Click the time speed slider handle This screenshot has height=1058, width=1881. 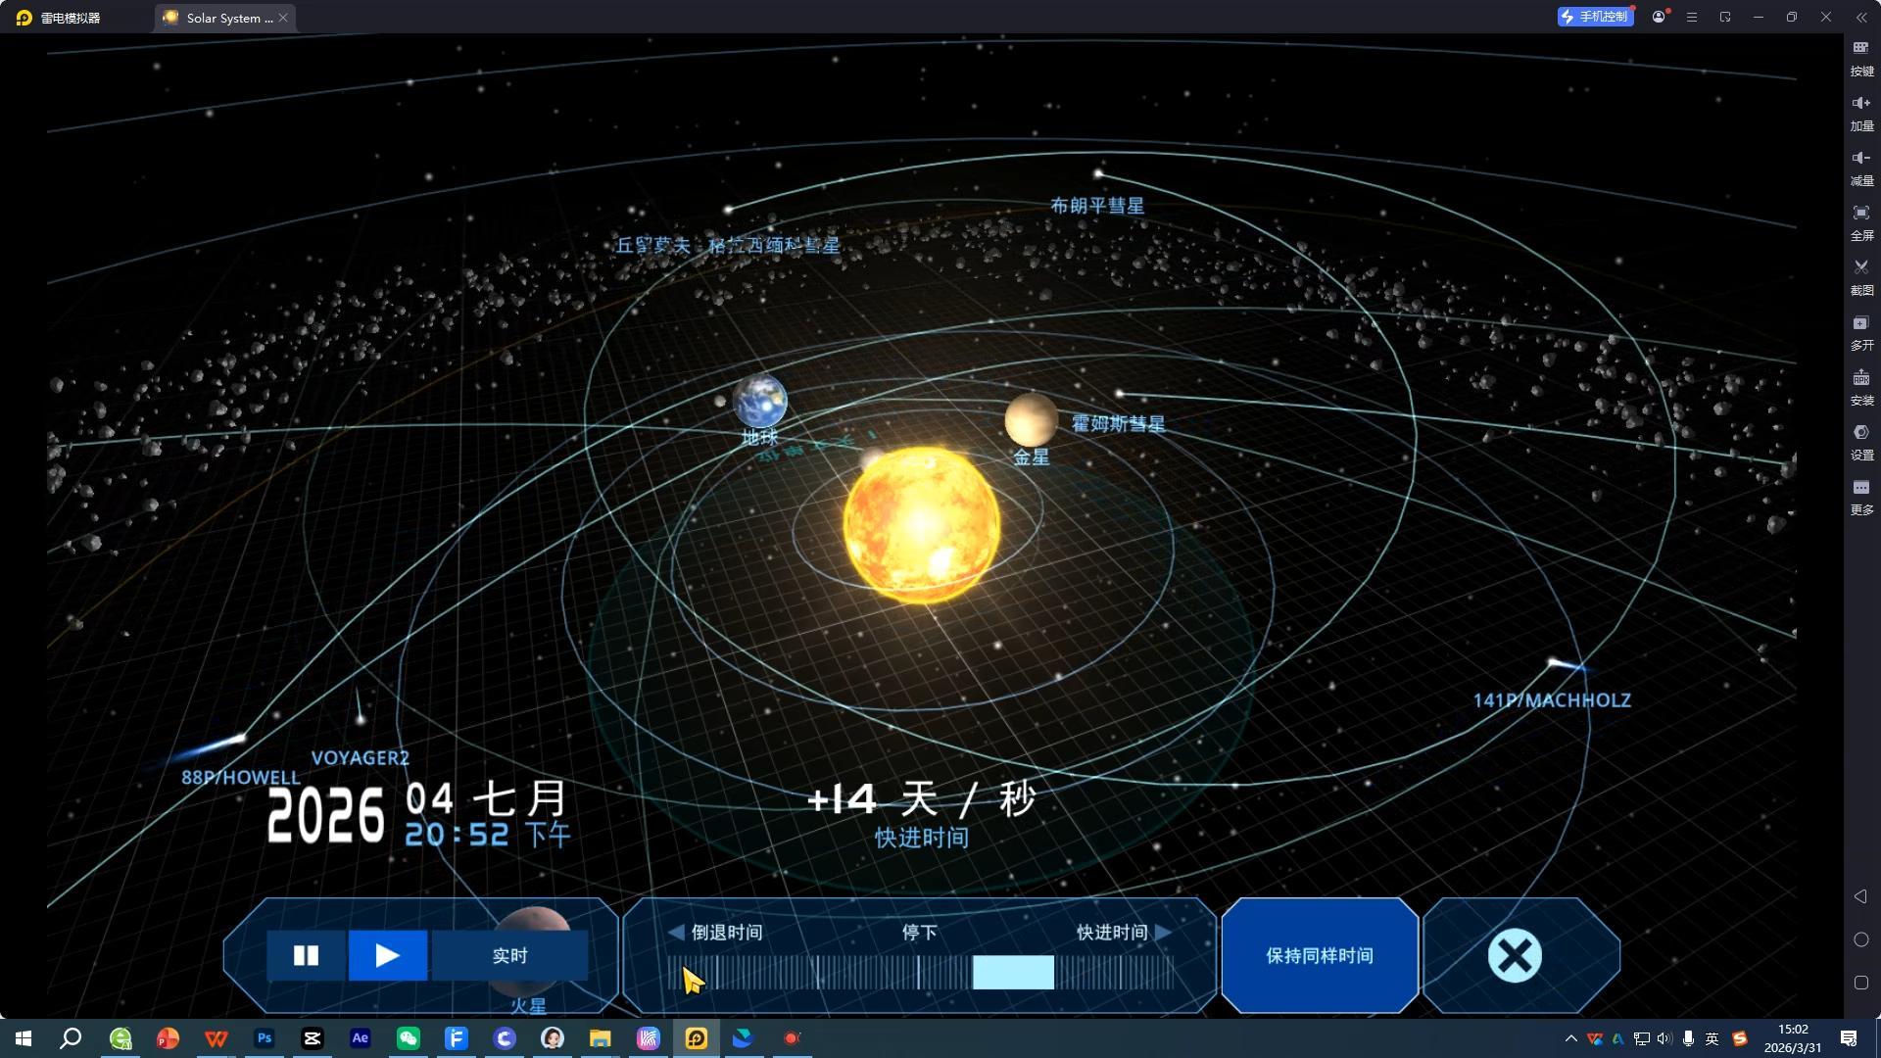1013,972
